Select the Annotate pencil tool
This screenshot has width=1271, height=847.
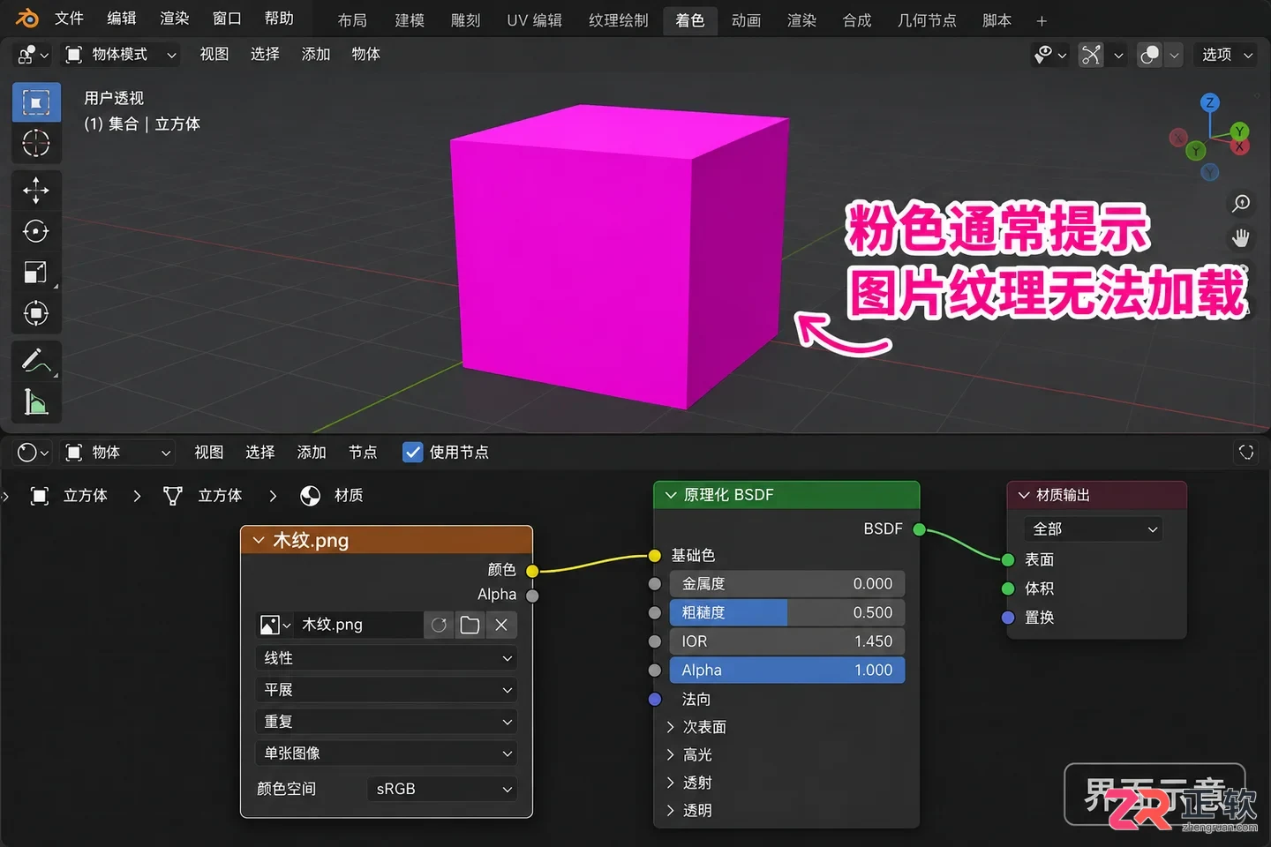pos(36,361)
